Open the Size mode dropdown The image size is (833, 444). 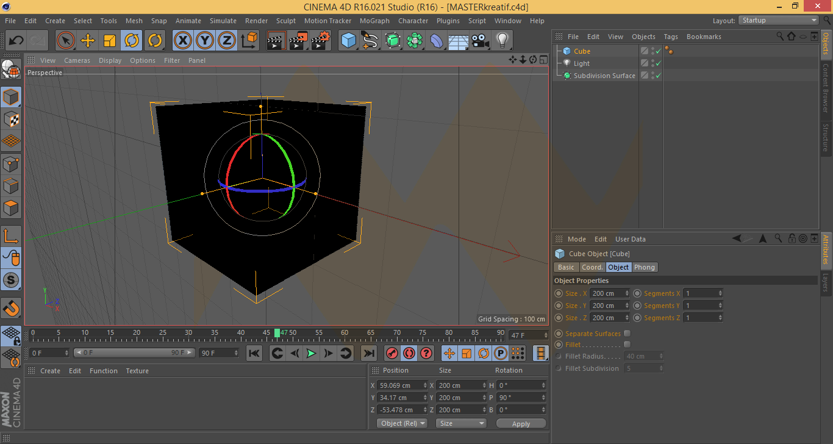[461, 423]
